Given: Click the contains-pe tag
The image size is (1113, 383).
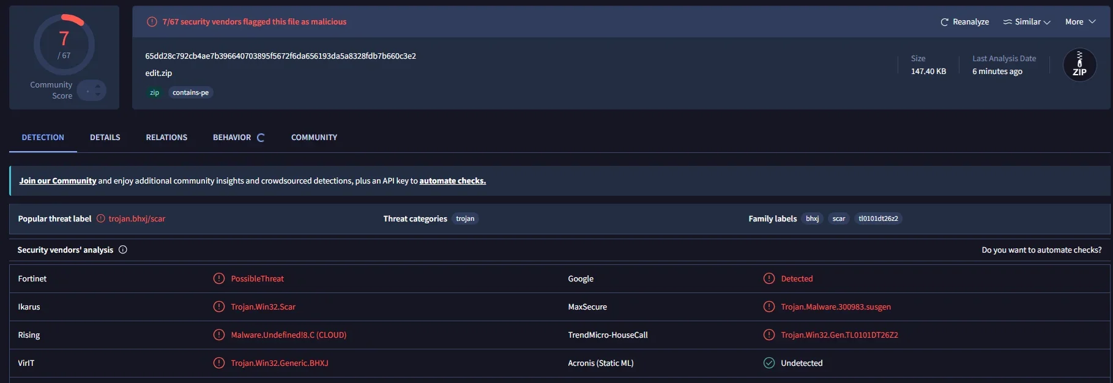Looking at the screenshot, I should 190,93.
